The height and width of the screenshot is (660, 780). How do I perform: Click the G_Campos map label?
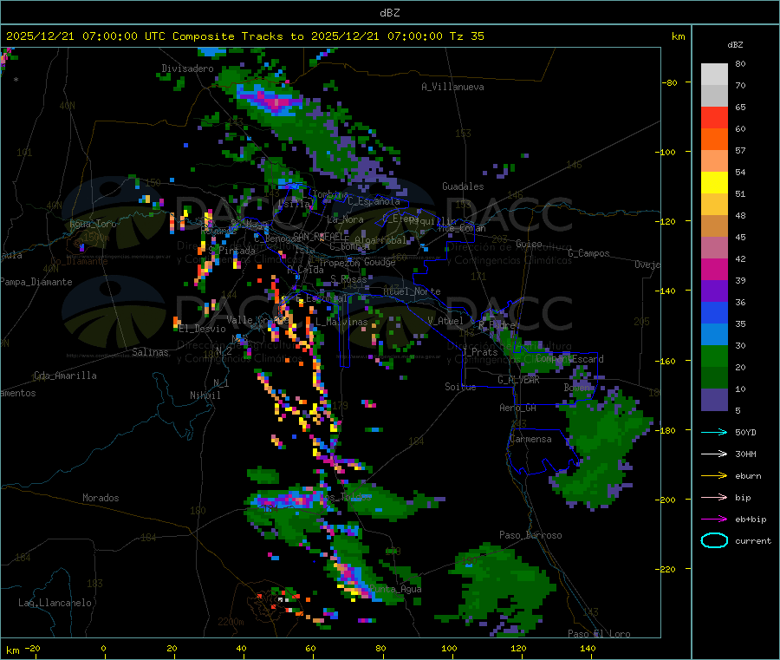588,253
